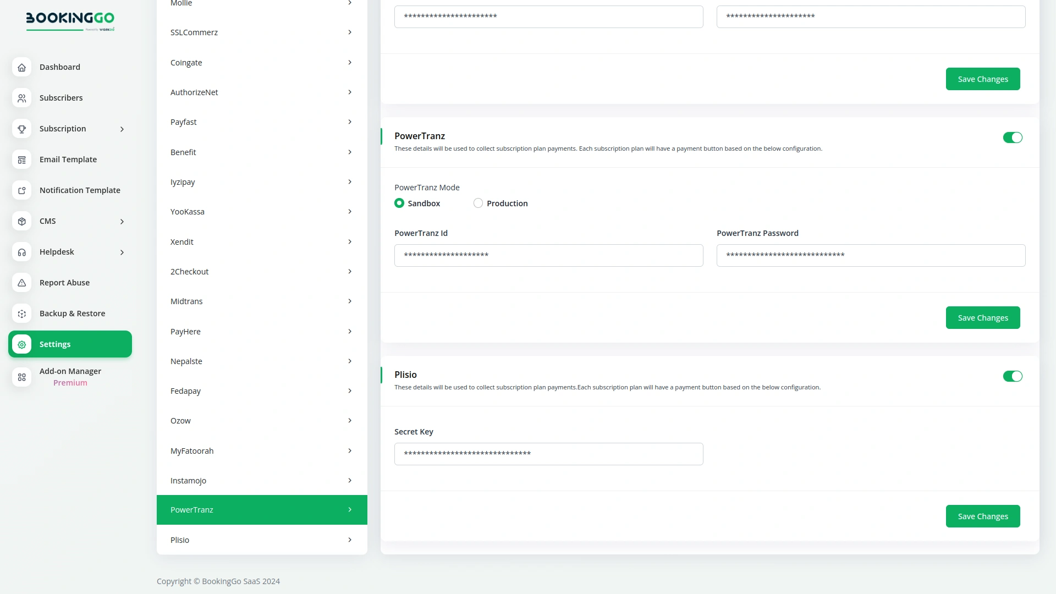Save the PowerTranz configuration changes

tap(982, 317)
